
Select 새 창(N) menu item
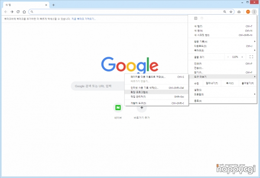click(x=223, y=31)
